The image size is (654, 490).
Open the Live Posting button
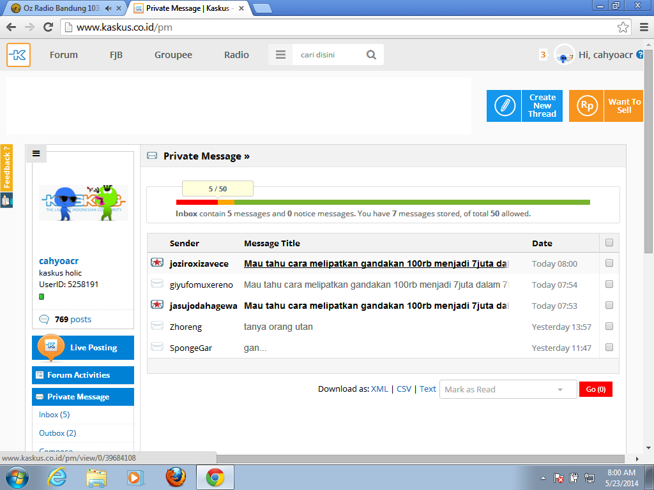click(x=83, y=348)
